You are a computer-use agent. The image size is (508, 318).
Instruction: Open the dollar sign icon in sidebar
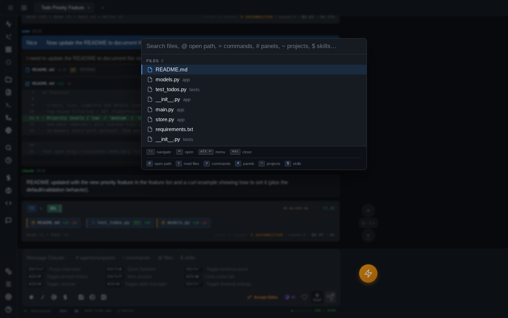[8, 178]
